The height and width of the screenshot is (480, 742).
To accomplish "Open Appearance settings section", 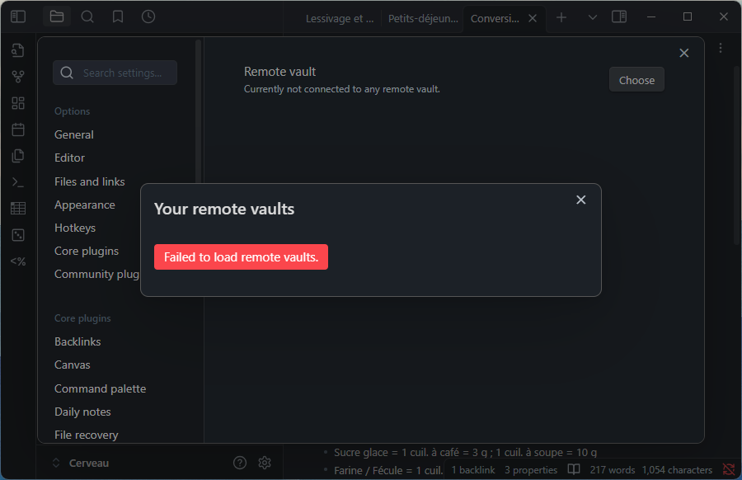I will tap(85, 205).
